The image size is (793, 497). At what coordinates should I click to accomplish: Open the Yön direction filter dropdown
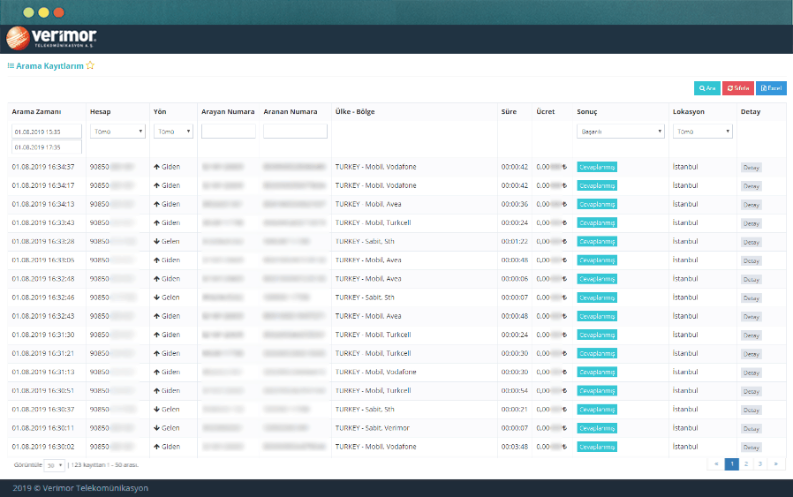(173, 132)
